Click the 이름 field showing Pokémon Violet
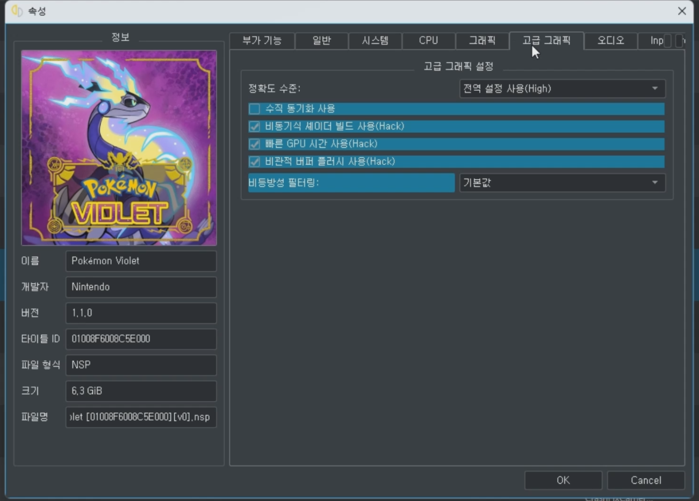The width and height of the screenshot is (699, 501). click(141, 261)
